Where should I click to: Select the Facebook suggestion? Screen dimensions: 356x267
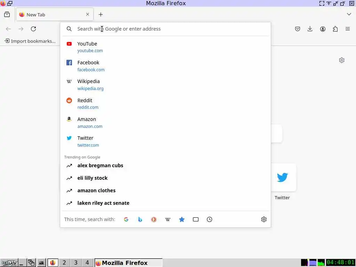[x=165, y=66]
